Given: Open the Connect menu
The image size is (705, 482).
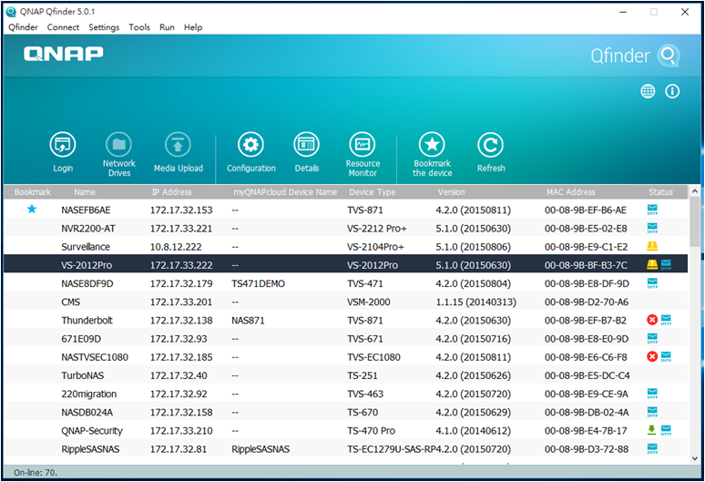Looking at the screenshot, I should (x=63, y=27).
